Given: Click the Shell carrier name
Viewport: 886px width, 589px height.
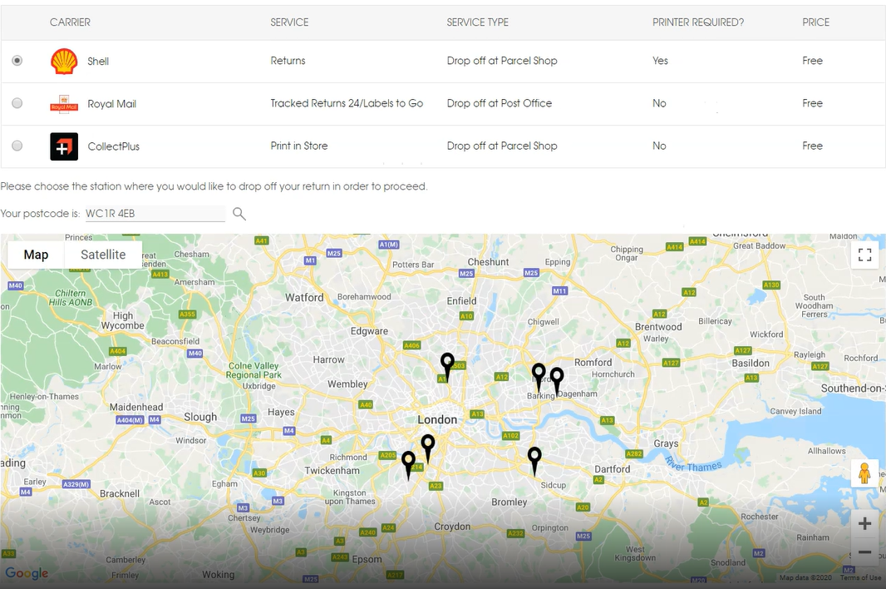Looking at the screenshot, I should point(98,61).
